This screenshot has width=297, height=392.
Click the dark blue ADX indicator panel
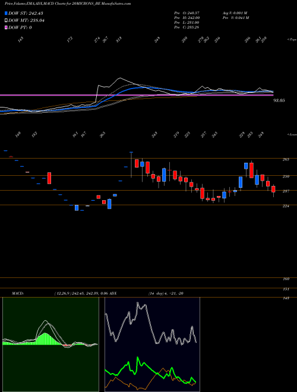152,344
